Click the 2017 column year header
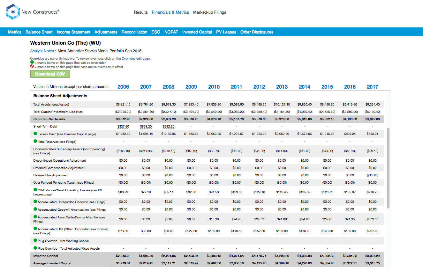Screen dimensions: 423x271 coord(373,87)
